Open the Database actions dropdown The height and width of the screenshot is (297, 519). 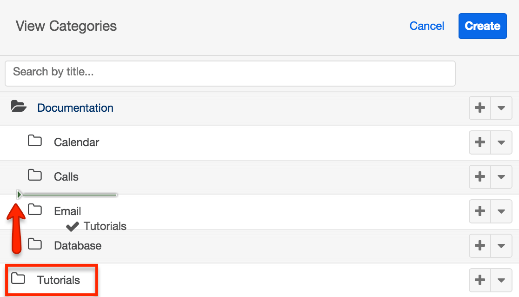(x=501, y=245)
